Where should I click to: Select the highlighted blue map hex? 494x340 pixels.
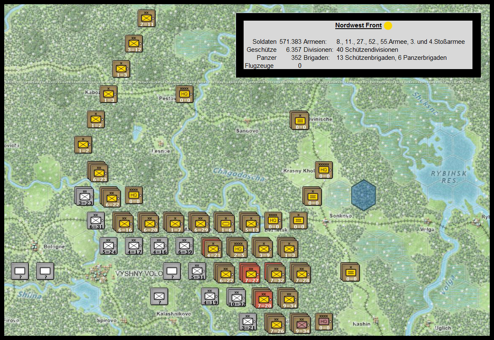[x=364, y=195]
